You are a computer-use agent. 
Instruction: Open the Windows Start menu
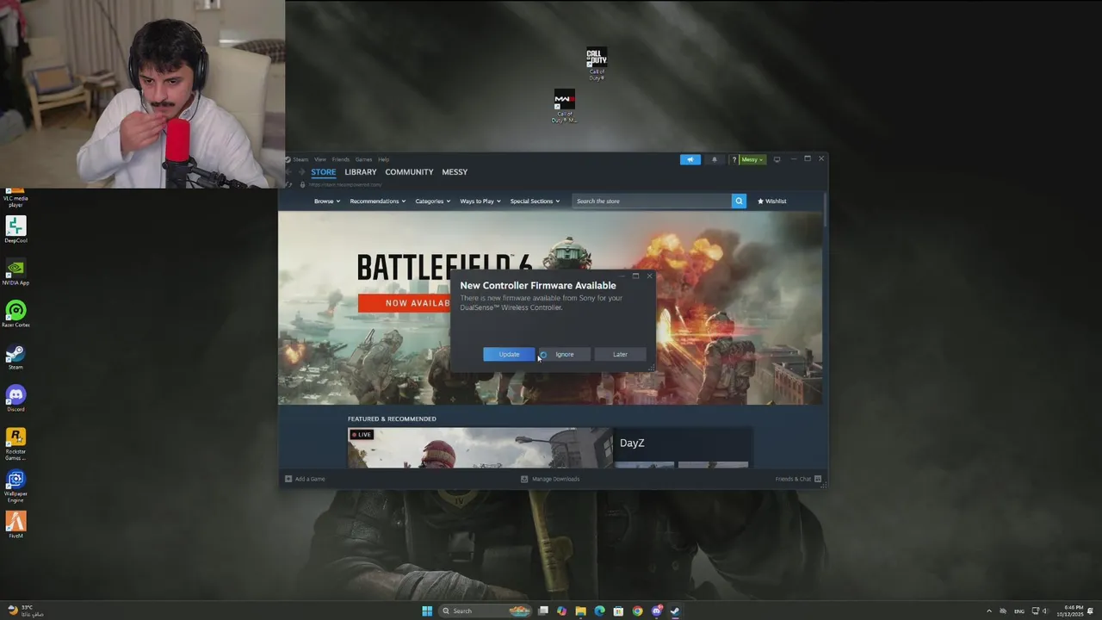(x=427, y=611)
